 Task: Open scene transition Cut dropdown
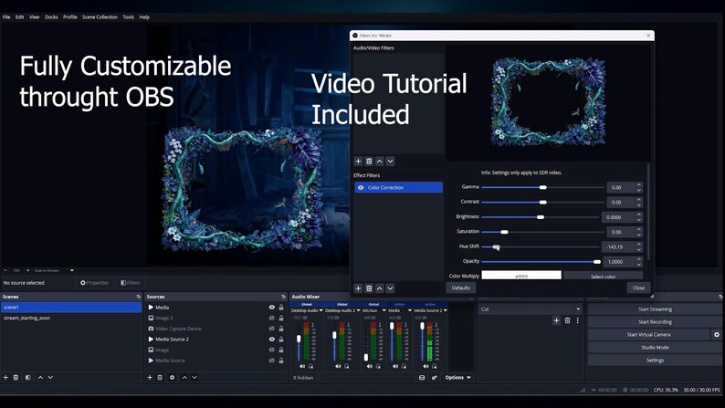click(x=531, y=309)
